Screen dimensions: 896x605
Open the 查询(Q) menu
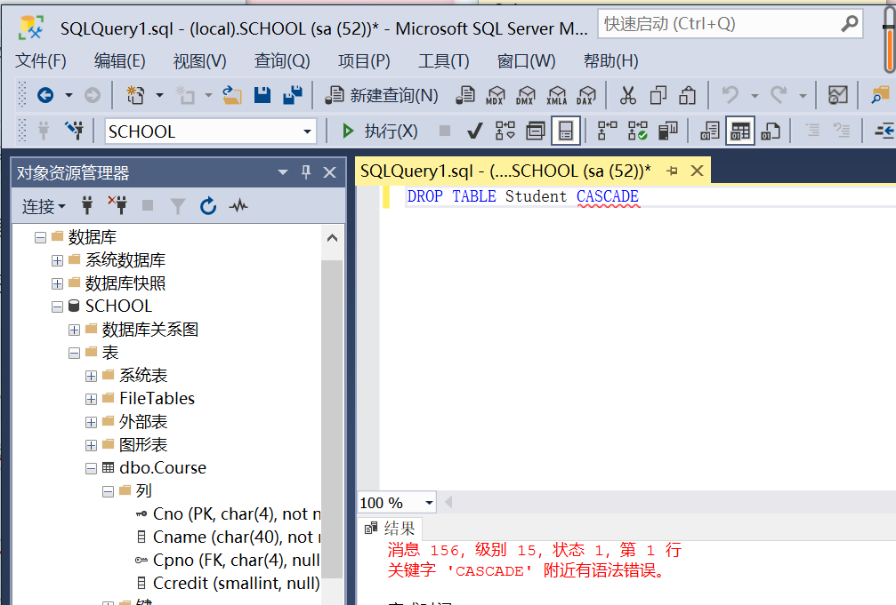282,60
